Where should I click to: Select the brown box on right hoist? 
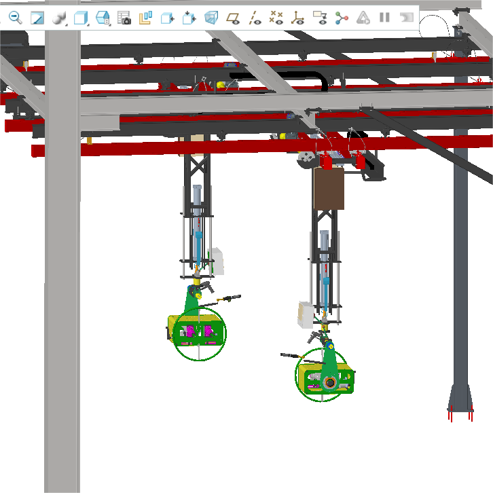click(x=329, y=188)
